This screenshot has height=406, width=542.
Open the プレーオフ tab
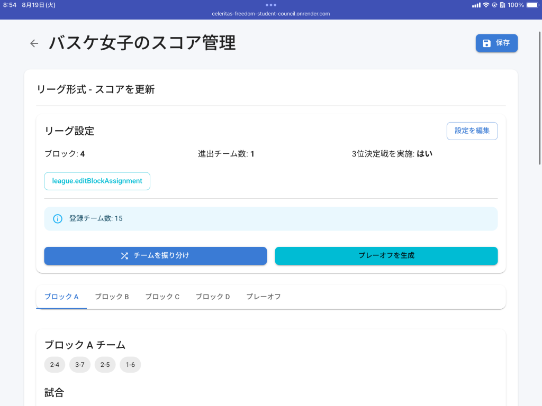(263, 297)
